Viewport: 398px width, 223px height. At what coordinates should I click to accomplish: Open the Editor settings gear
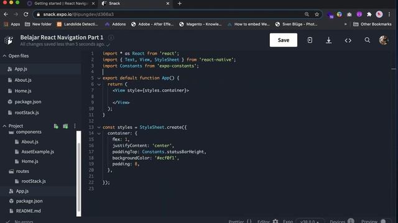tap(275, 221)
